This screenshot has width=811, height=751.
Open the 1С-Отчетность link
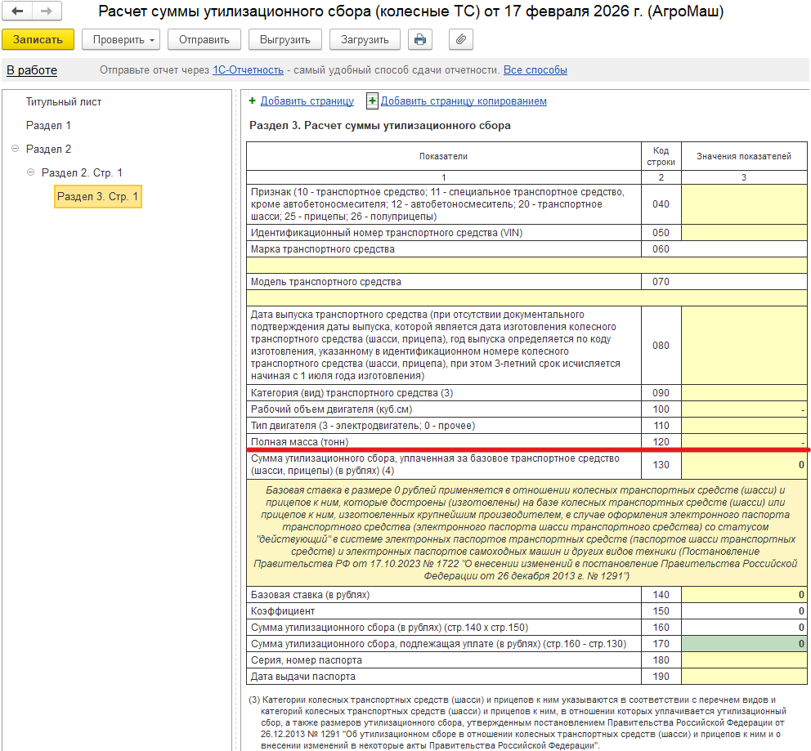pos(248,70)
